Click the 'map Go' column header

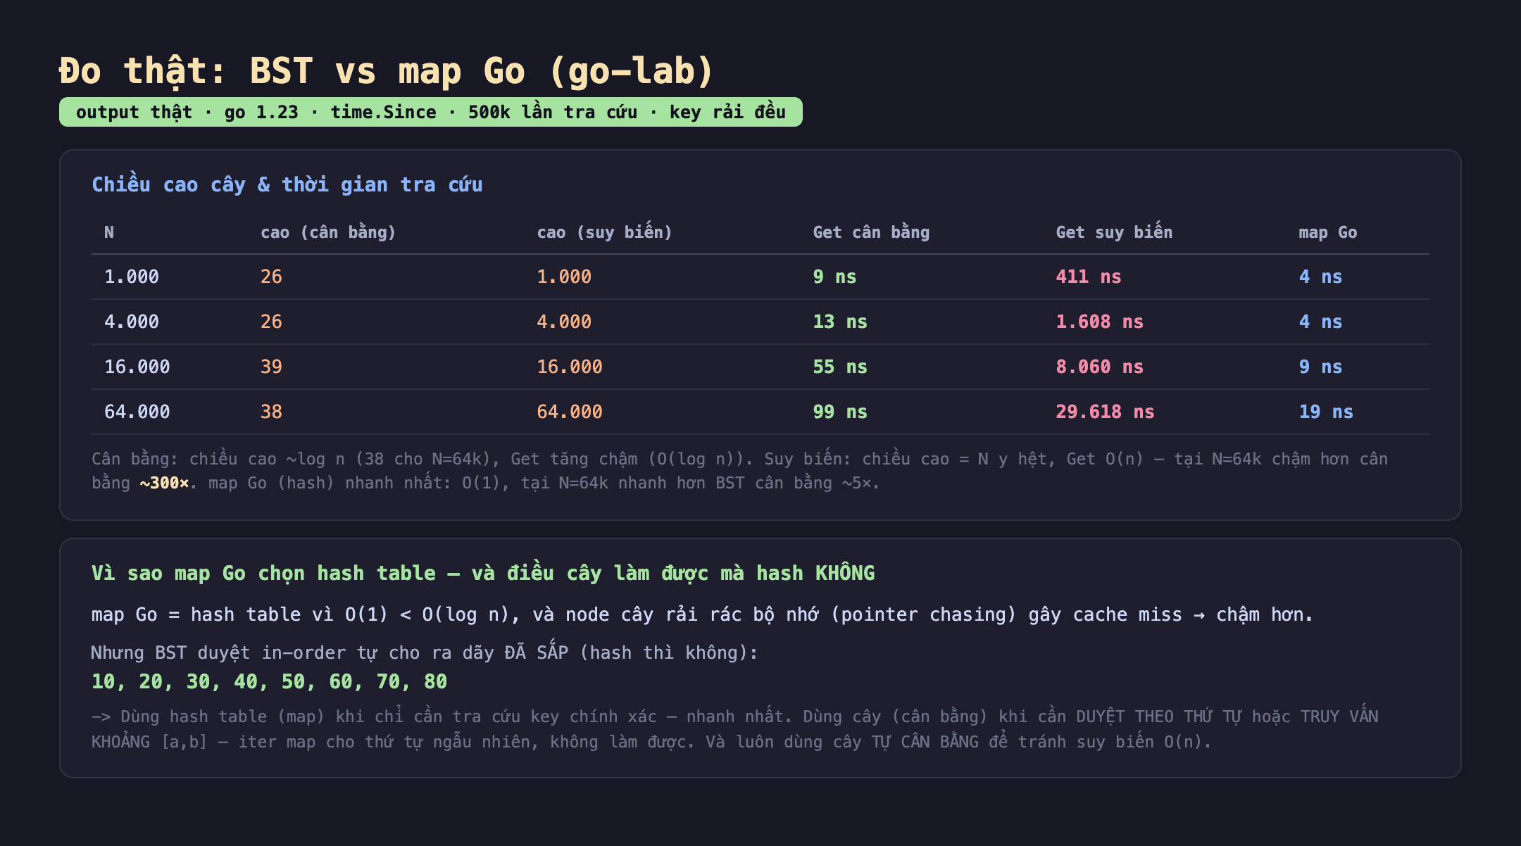[x=1327, y=232]
